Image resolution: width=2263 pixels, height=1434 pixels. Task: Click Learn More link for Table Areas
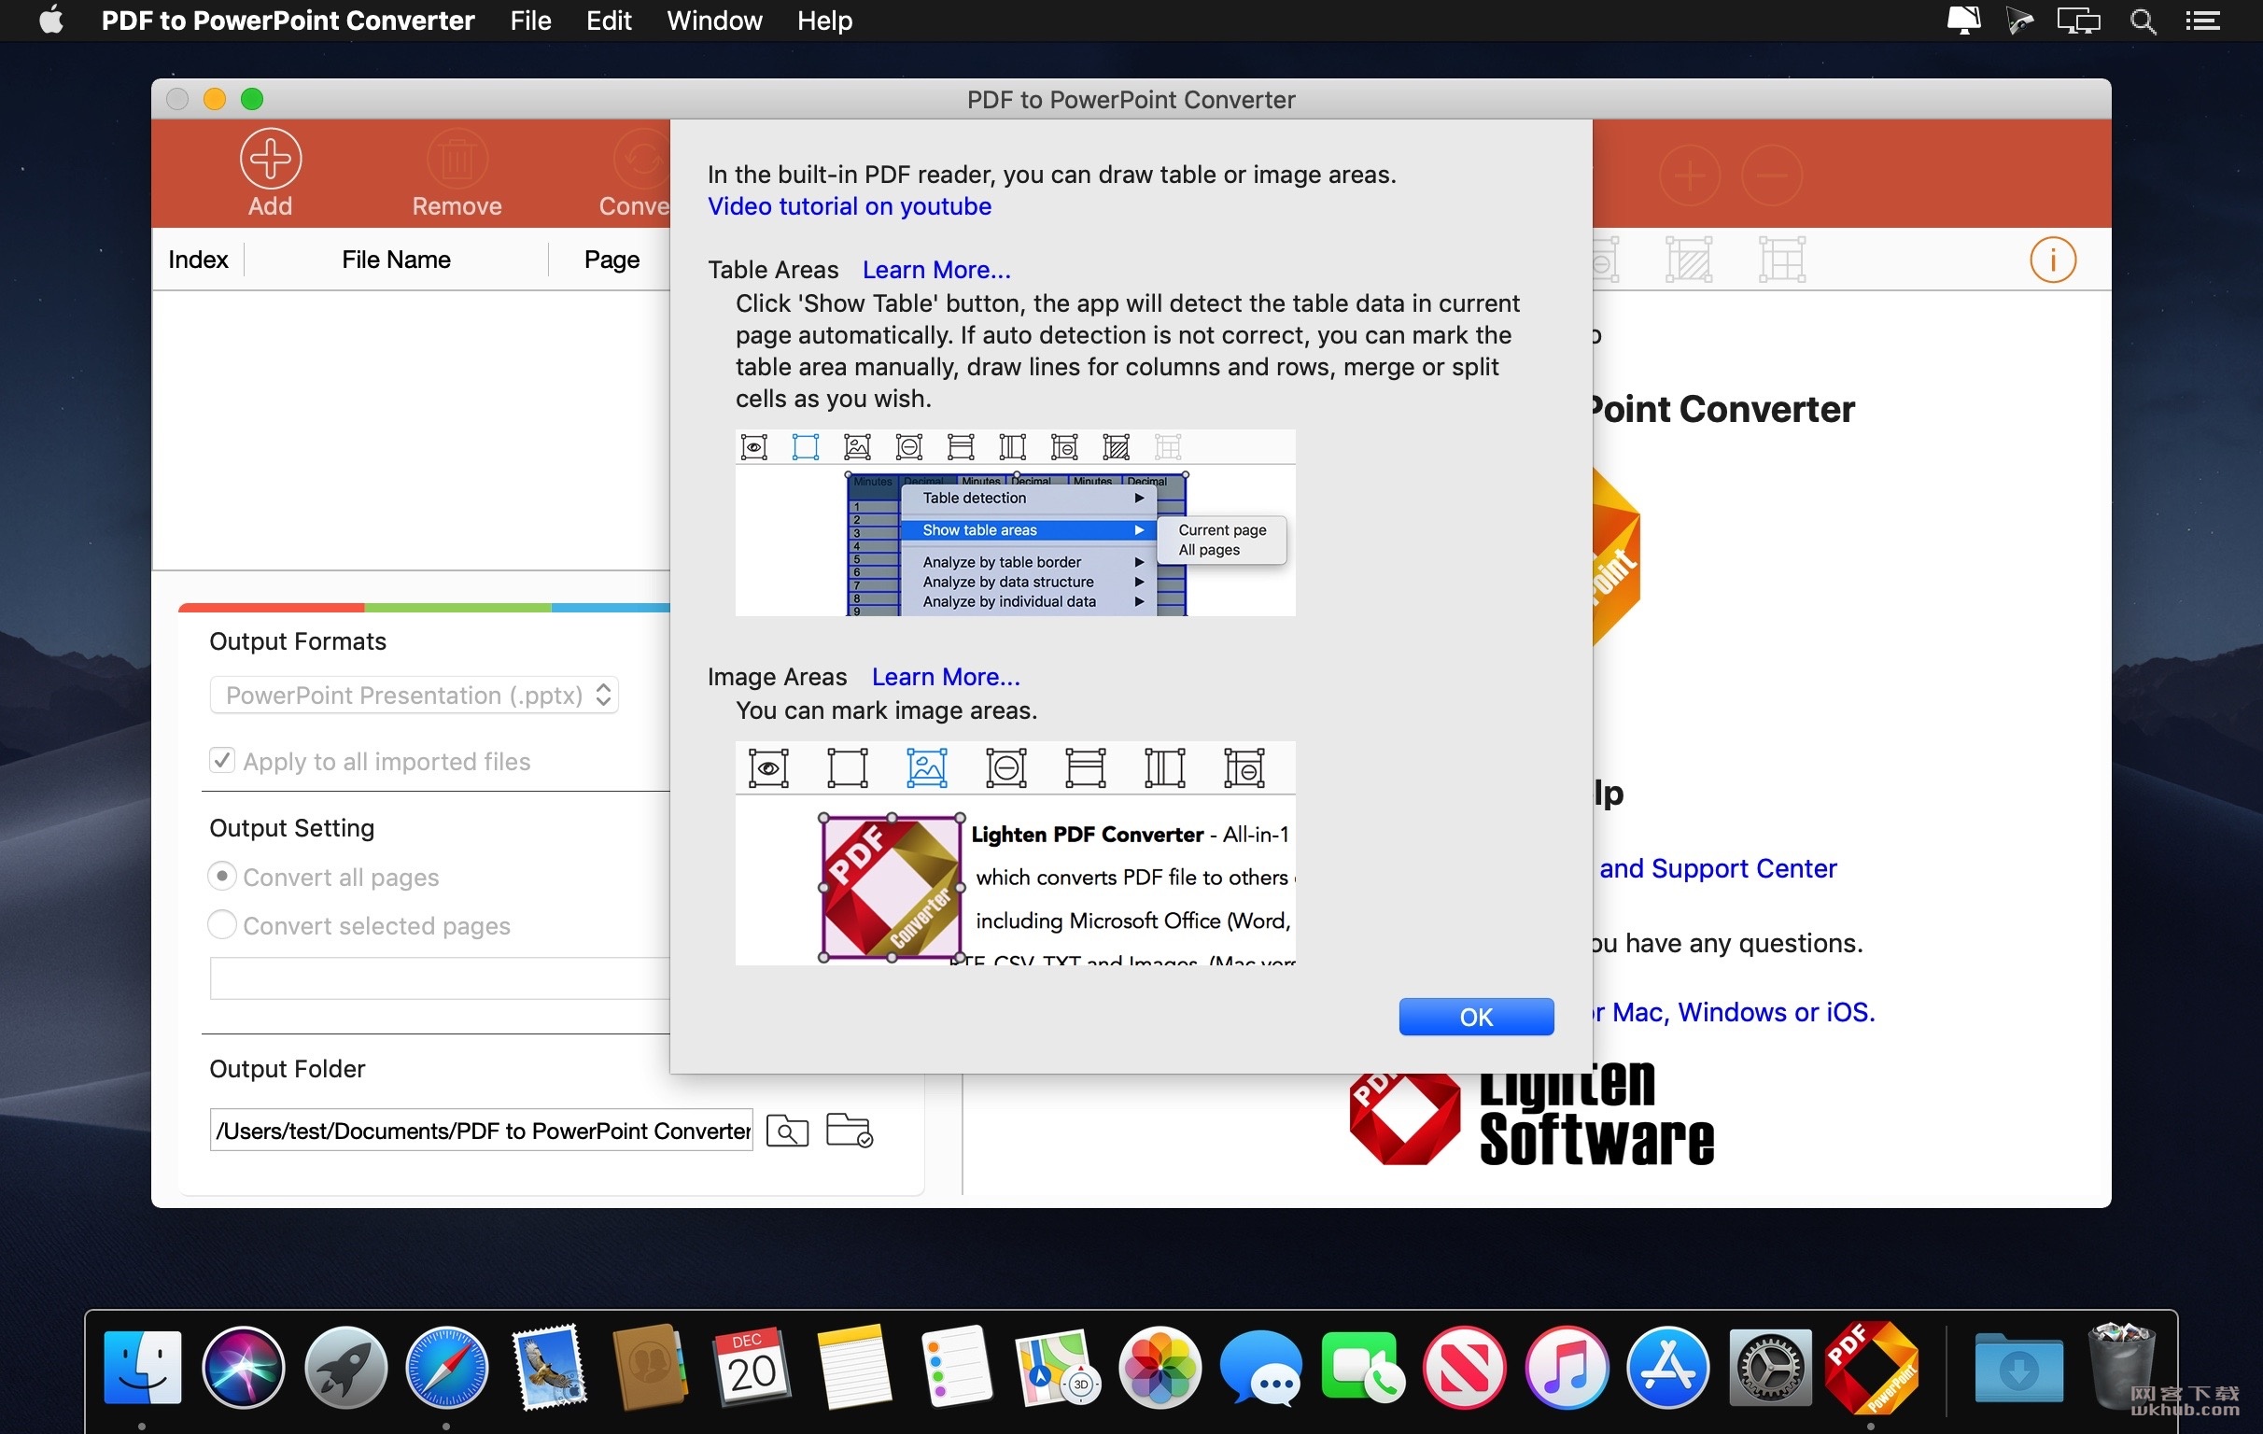(937, 270)
